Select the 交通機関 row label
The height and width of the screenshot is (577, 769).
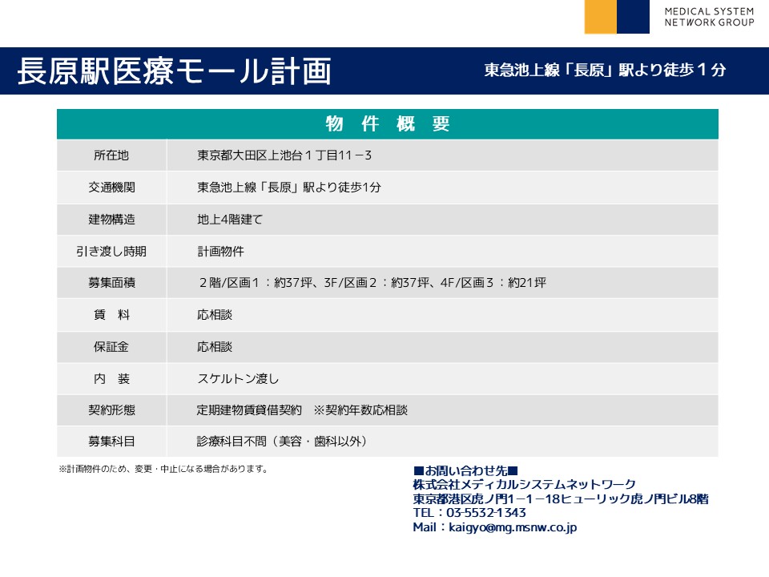click(111, 188)
